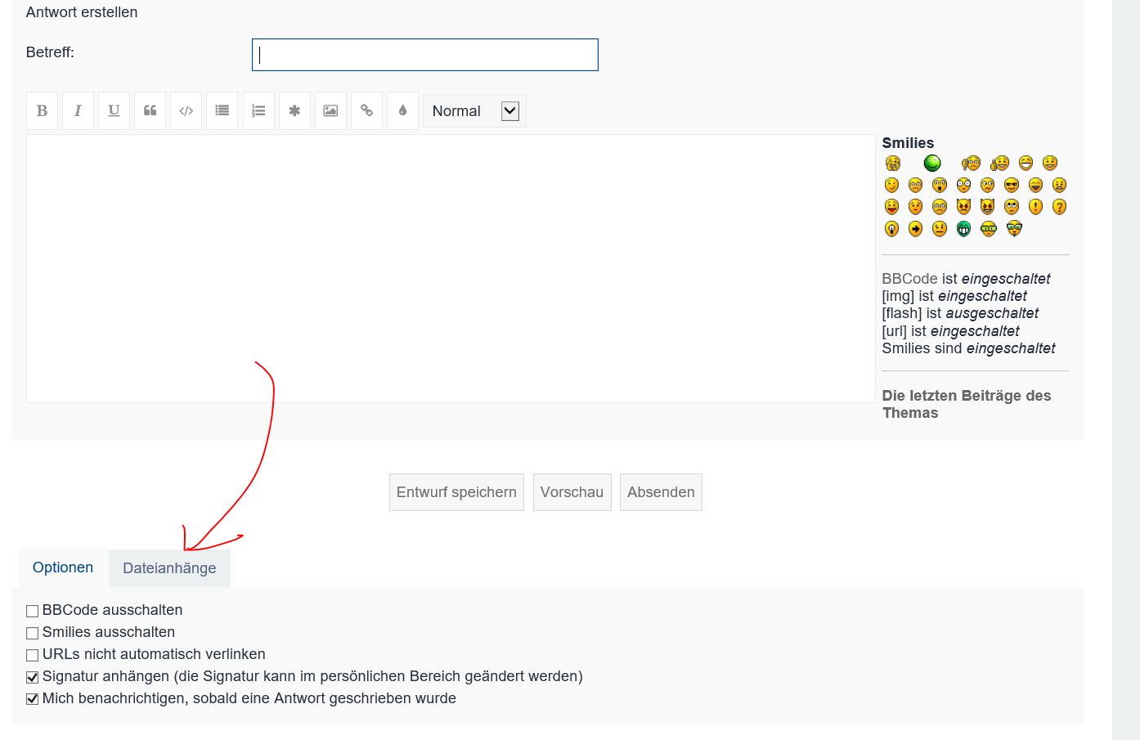1140x740 pixels.
Task: Apply italic formatting in the editor
Action: [78, 111]
